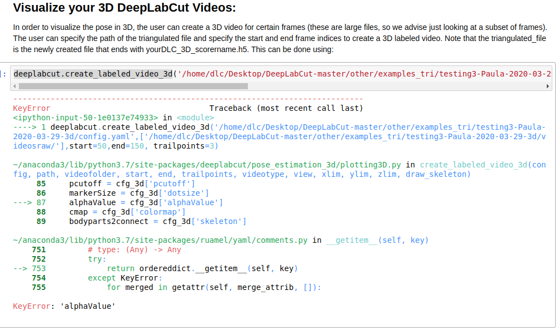The image size is (559, 331).
Task: Click the right arrow of the horizontal scrollbar
Action: [547, 86]
